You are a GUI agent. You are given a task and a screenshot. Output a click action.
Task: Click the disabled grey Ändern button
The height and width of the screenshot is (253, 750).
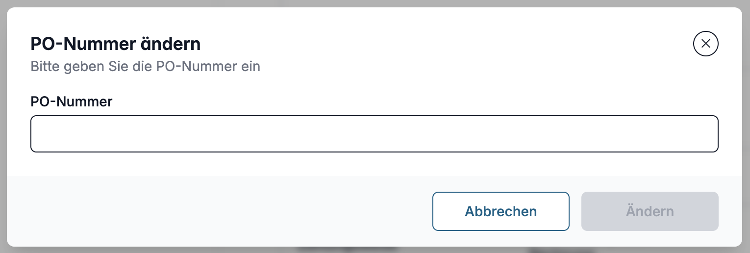(x=650, y=211)
